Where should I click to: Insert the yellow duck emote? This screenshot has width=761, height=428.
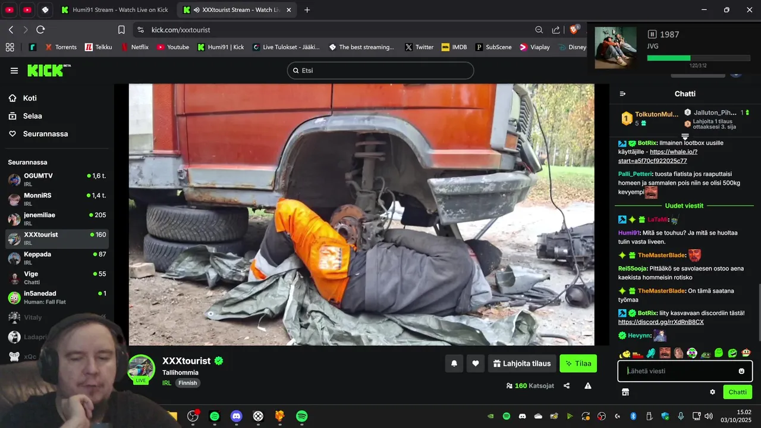coord(625,354)
